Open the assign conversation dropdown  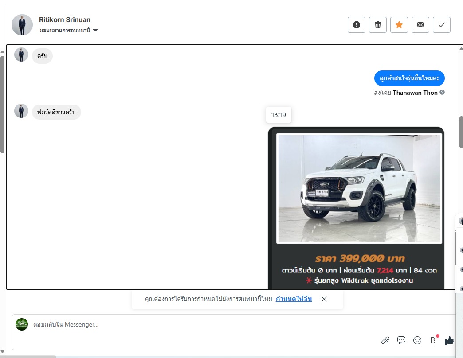68,30
